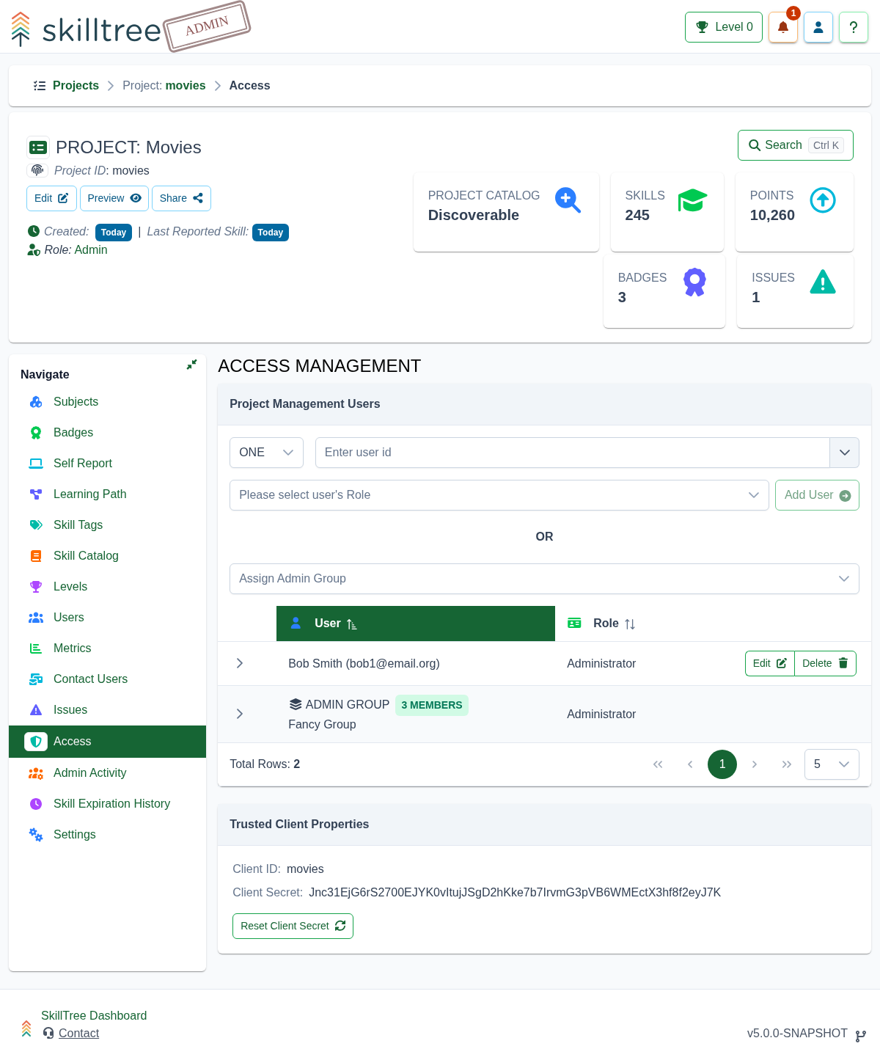Click the Enter user id field
This screenshot has height=1060, width=880.
point(572,453)
